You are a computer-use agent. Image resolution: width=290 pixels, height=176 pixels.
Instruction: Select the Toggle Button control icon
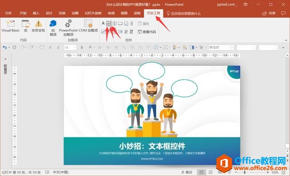pos(126,32)
